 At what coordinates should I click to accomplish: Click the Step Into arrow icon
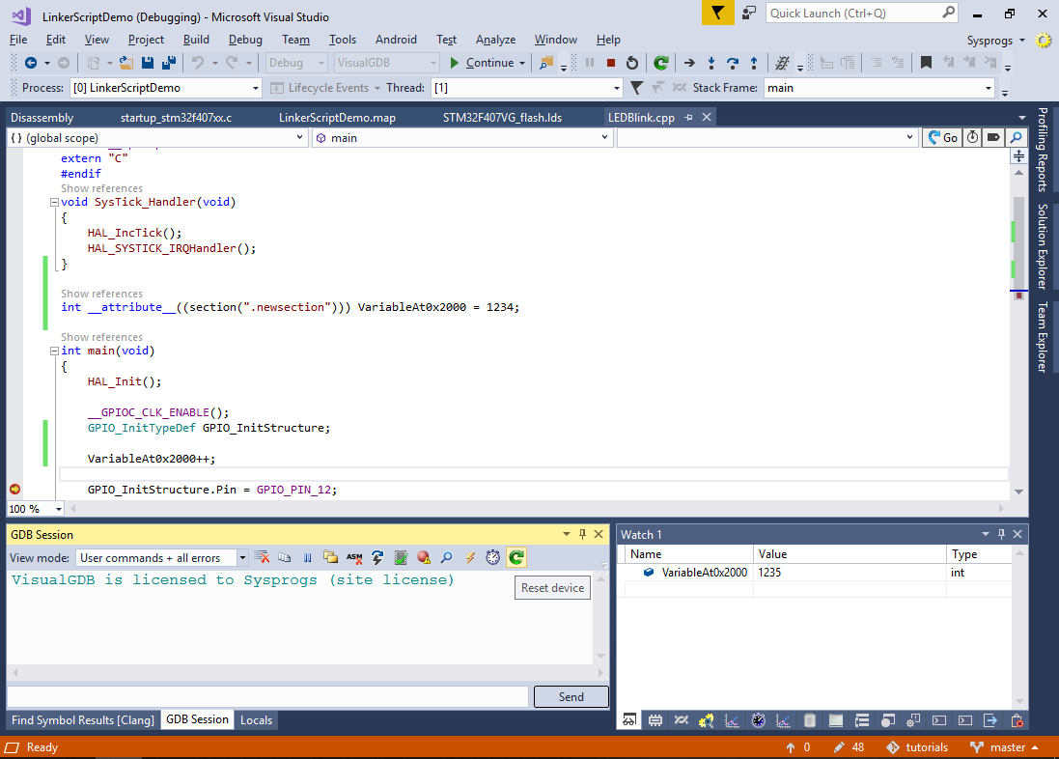[x=711, y=63]
